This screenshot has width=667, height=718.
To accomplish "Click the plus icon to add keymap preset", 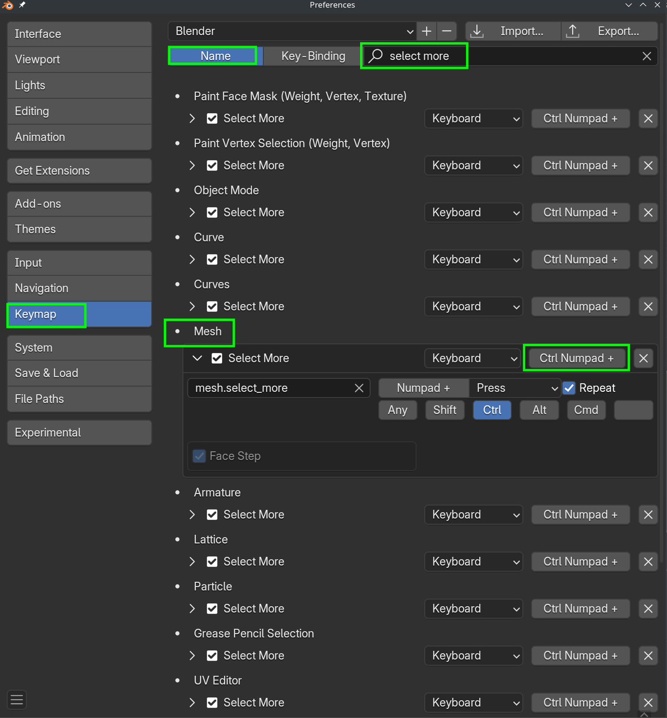I will click(x=427, y=31).
